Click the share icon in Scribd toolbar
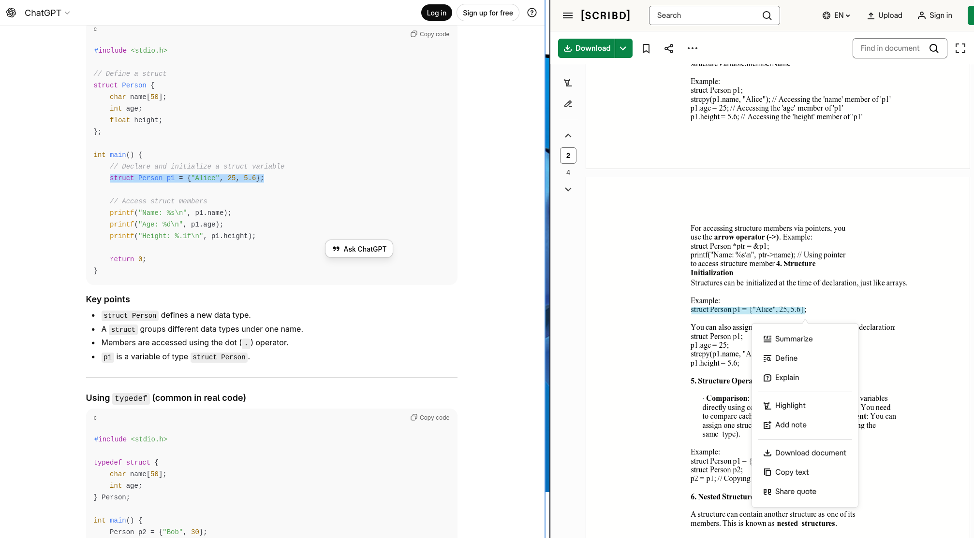The width and height of the screenshot is (974, 538). tap(669, 48)
